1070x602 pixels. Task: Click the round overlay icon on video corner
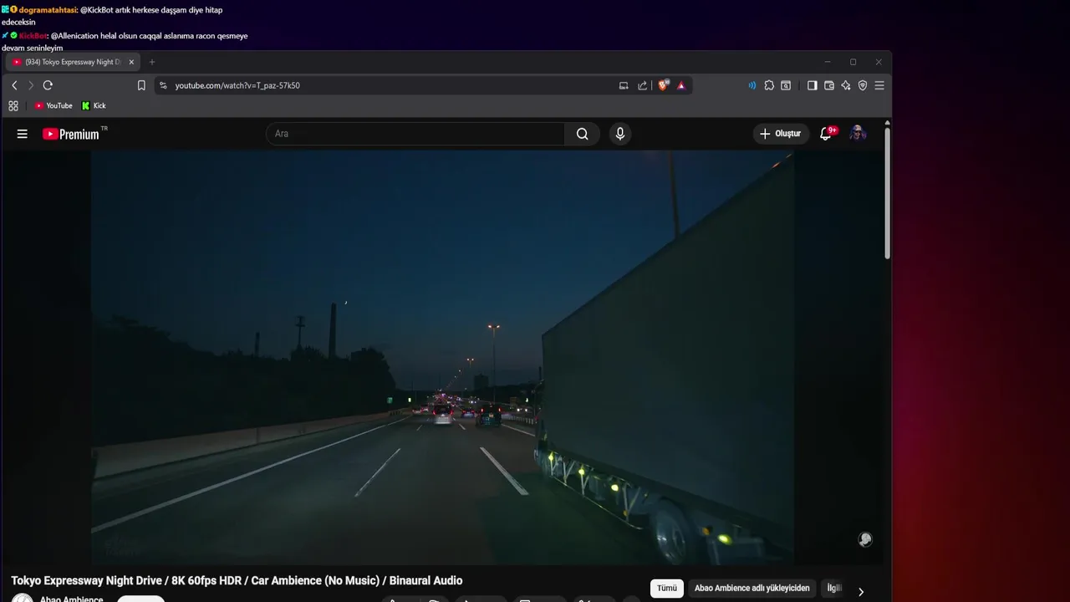pyautogui.click(x=865, y=539)
